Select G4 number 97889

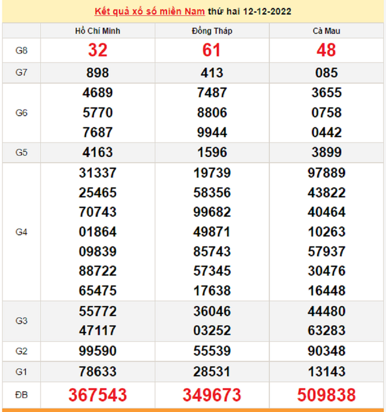coord(326,173)
